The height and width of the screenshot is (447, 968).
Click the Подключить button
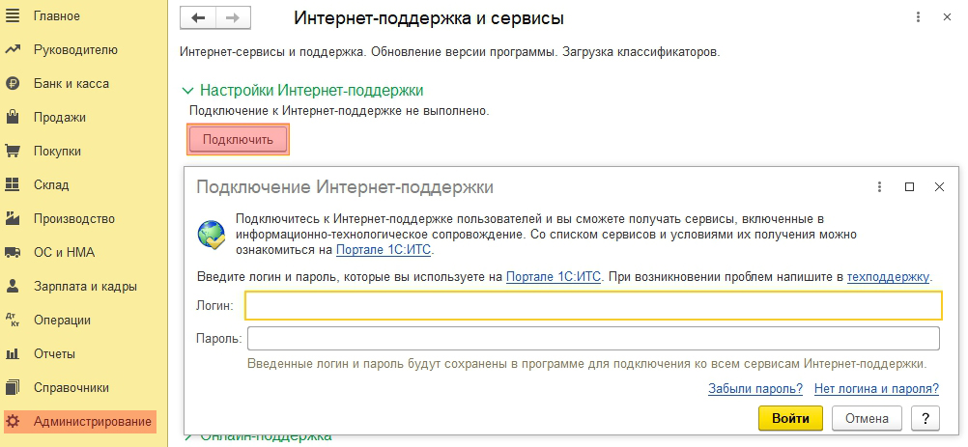(238, 140)
